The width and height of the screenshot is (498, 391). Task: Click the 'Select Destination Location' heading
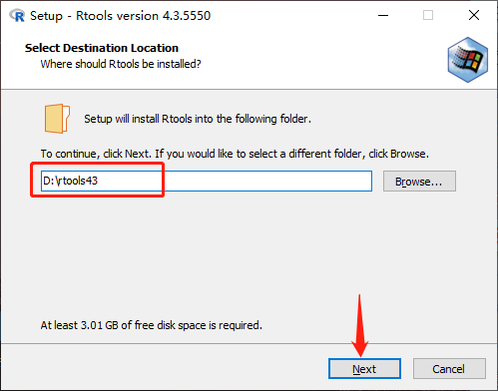pyautogui.click(x=102, y=48)
